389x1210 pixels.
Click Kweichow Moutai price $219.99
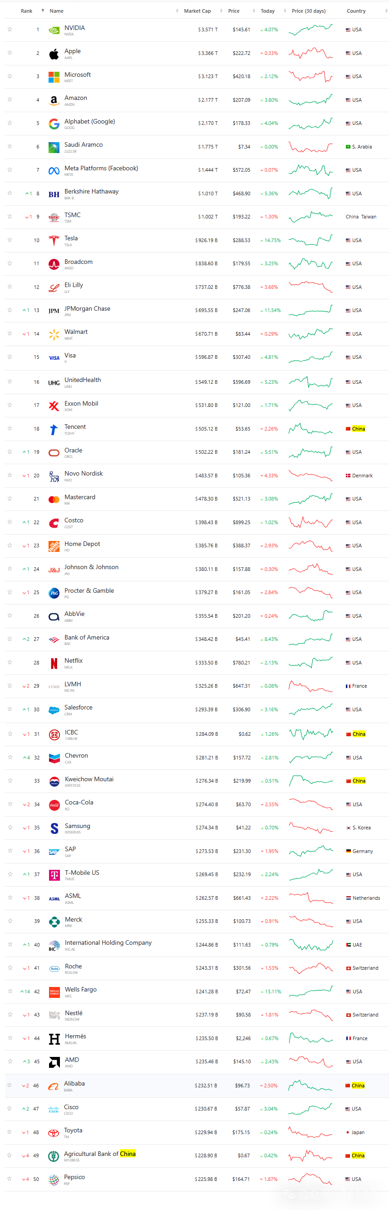pos(242,781)
